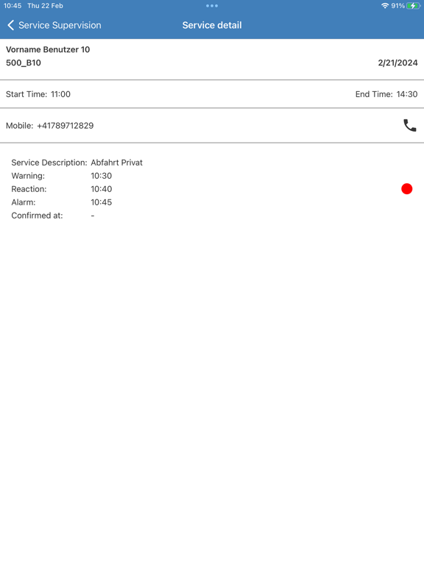Click the name Vorname Benutzer 10

click(x=48, y=50)
